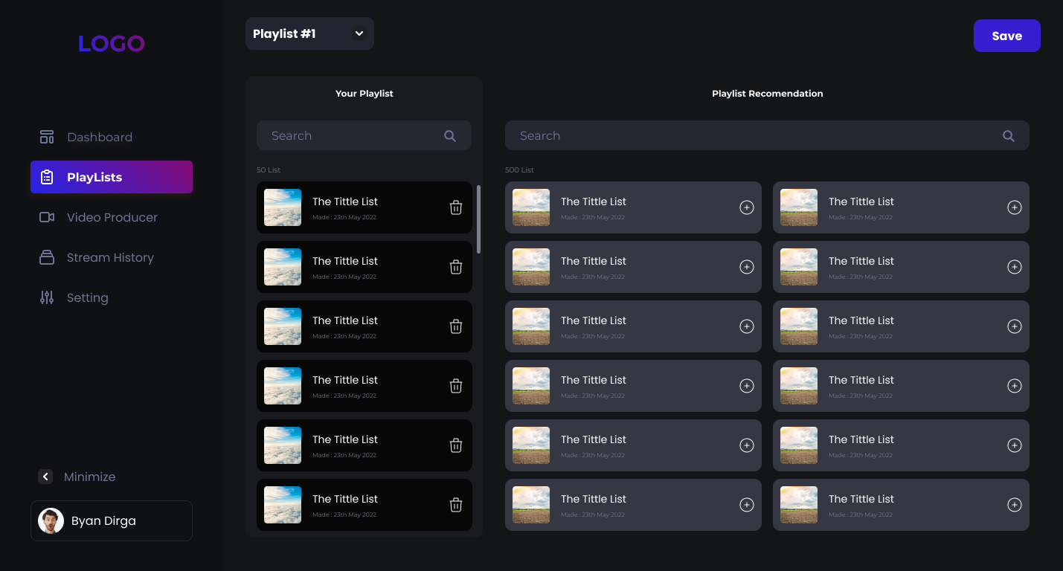Click the Your Playlist vertical scrollbar
The image size is (1063, 571).
pyautogui.click(x=478, y=219)
